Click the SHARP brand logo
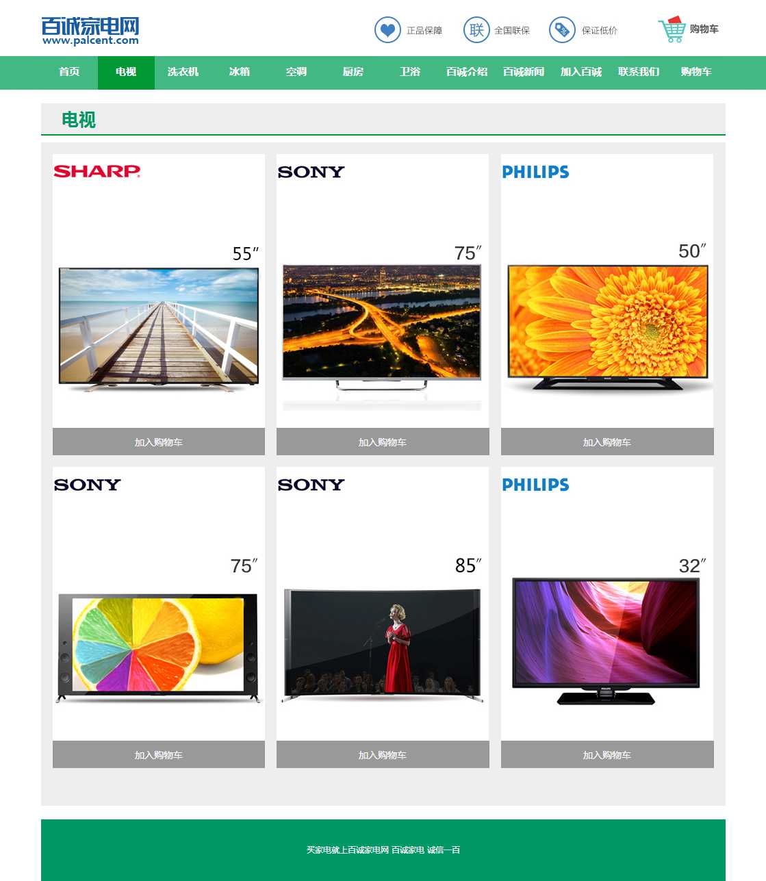 97,171
